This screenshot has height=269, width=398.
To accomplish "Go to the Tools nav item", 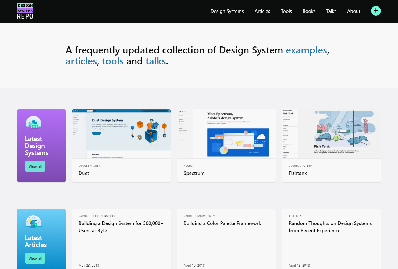I will click(286, 11).
